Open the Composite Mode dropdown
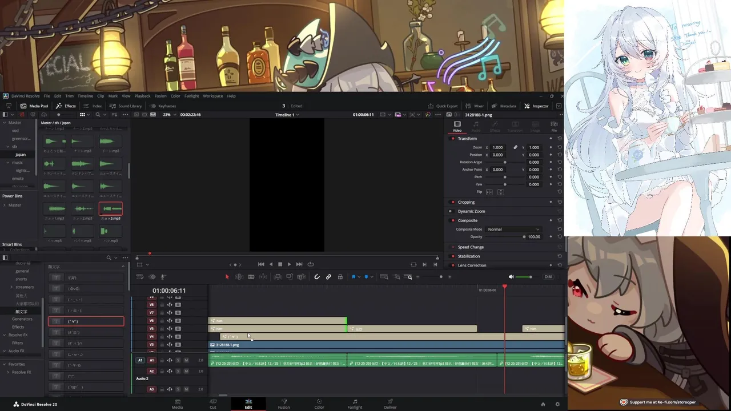 [x=513, y=229]
